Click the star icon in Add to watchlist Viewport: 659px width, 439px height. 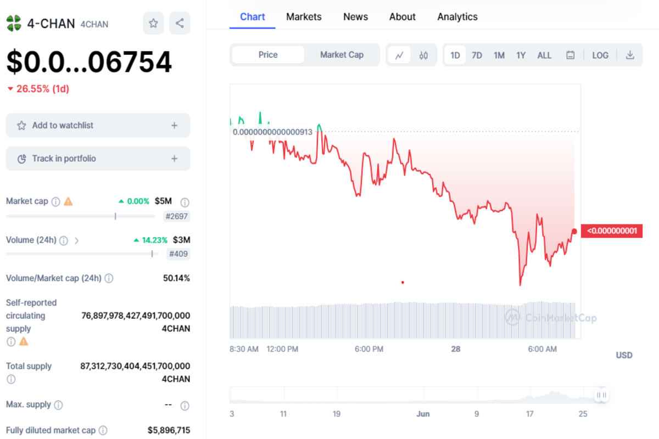click(x=21, y=126)
